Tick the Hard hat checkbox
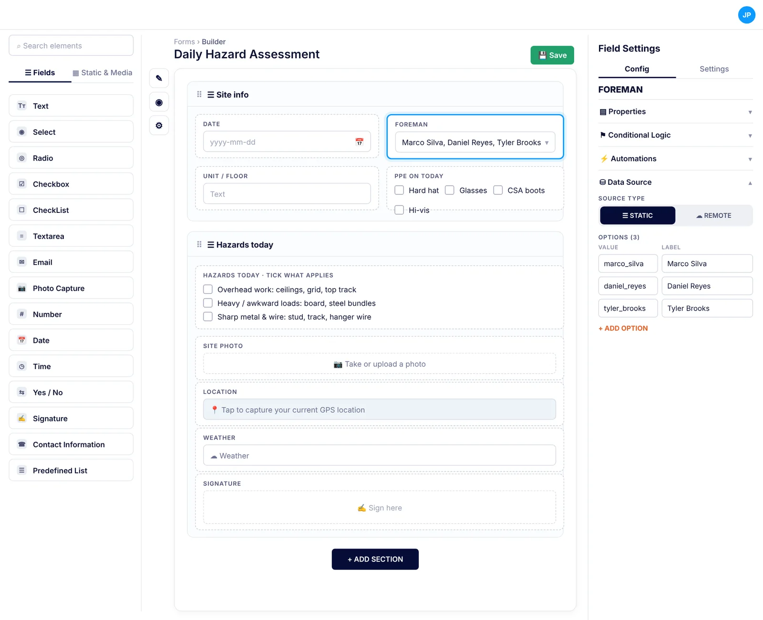 [x=400, y=190]
